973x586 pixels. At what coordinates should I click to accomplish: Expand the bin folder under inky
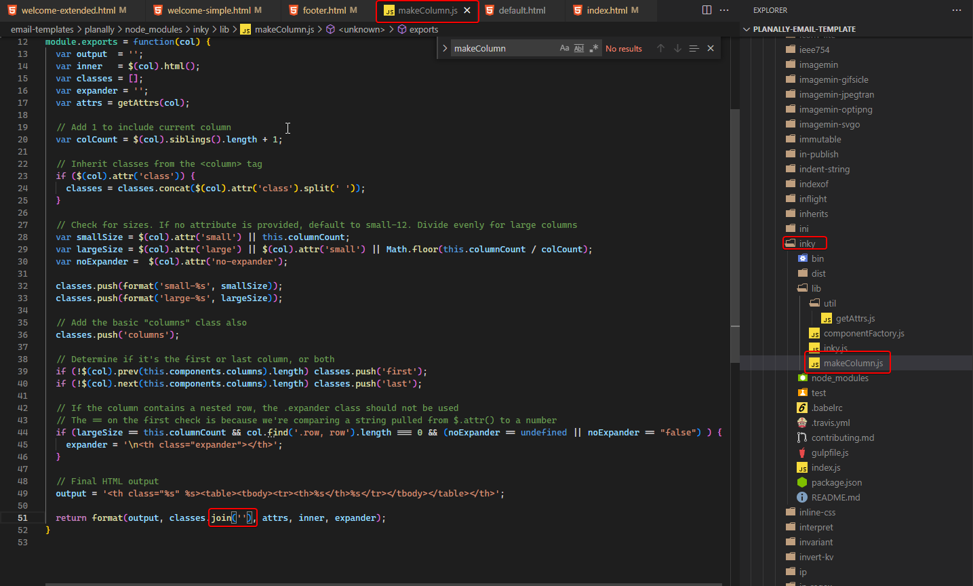click(818, 258)
